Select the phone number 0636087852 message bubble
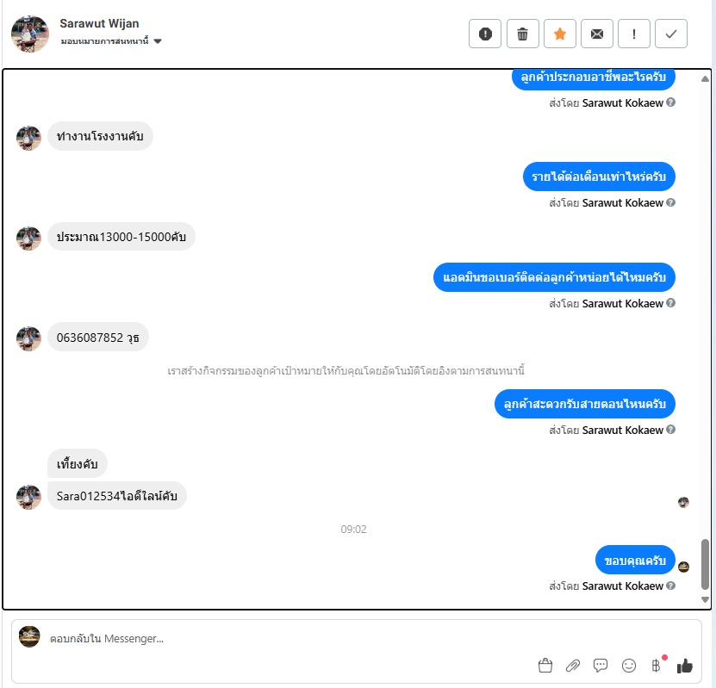716x688 pixels. [x=98, y=338]
